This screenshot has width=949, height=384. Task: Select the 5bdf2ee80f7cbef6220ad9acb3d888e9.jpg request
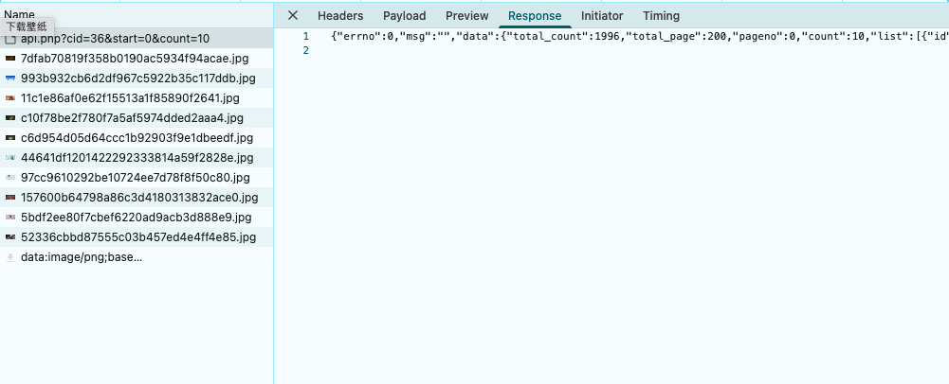click(137, 218)
